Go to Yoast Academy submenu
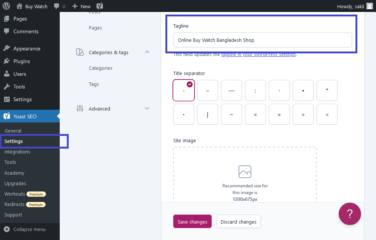Screen dimensions: 376x240 click(x=15, y=173)
